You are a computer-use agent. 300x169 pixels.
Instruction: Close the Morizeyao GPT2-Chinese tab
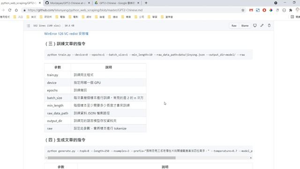click(89, 3)
